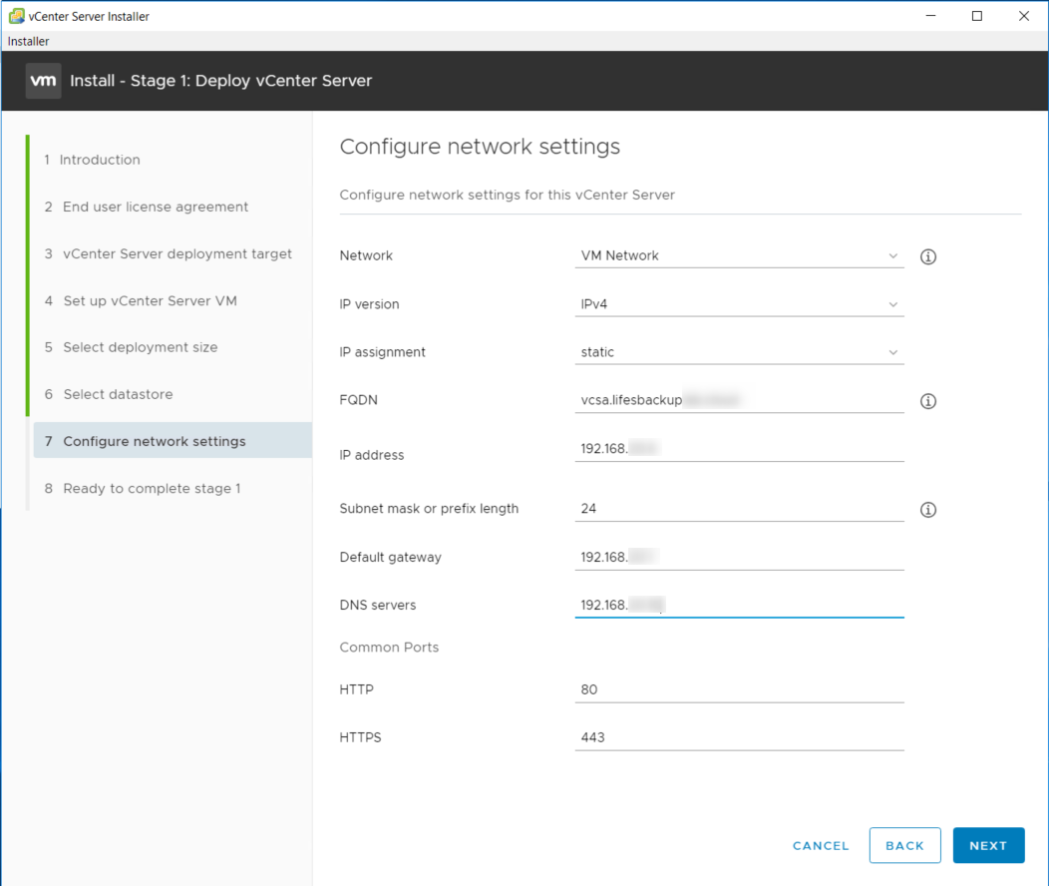Click the HTTPS port field showing 443
This screenshot has height=886, width=1049.
(x=739, y=737)
